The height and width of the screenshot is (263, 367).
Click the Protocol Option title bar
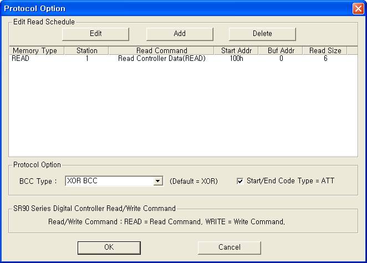coord(166,8)
